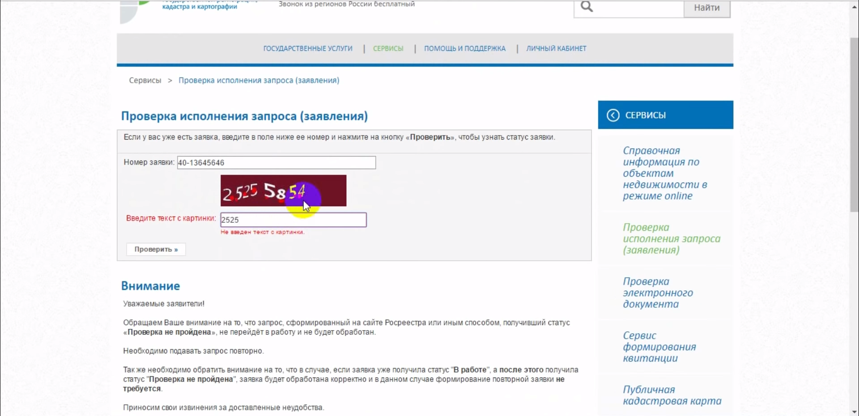Open the ГОСУДАРСТВЕННЫЕ УСЛУГИ menu

coord(308,48)
